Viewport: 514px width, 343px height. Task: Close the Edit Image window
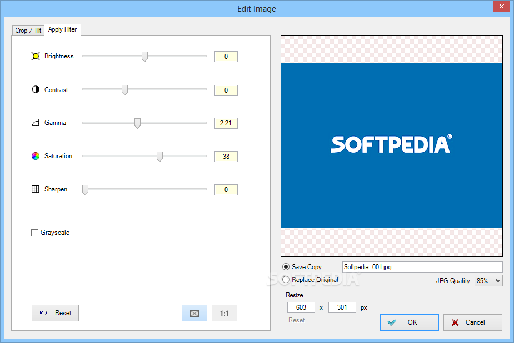pos(502,6)
